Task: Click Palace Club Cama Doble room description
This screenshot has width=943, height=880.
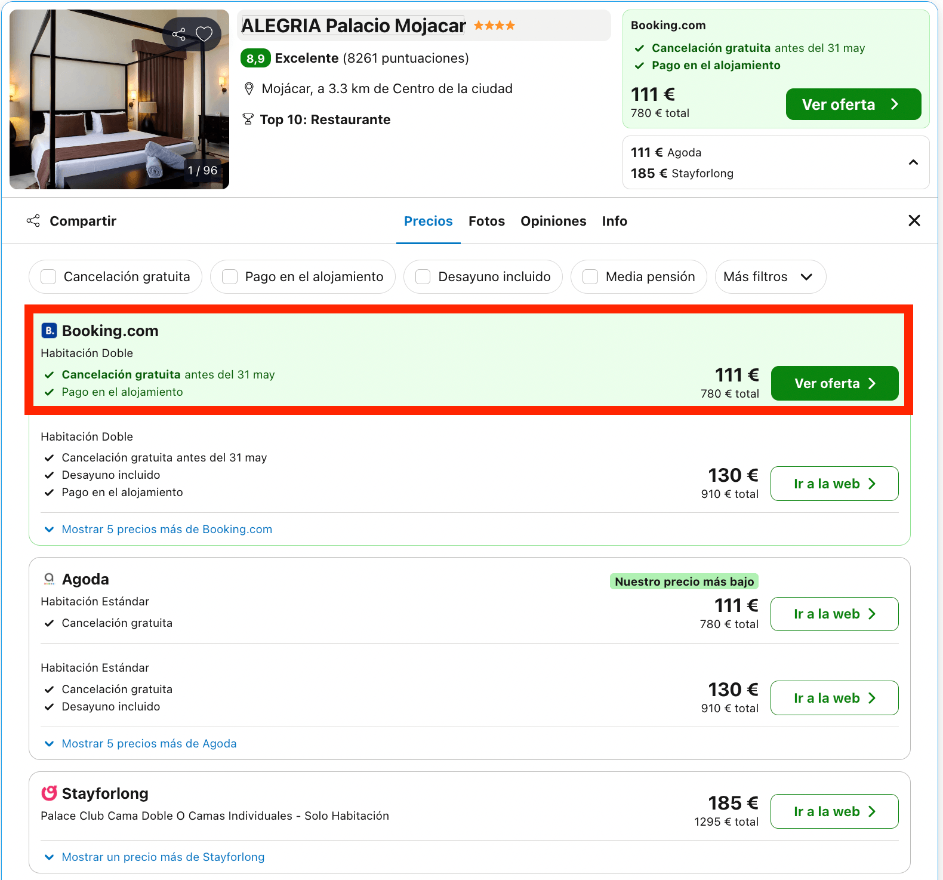Action: (x=215, y=816)
